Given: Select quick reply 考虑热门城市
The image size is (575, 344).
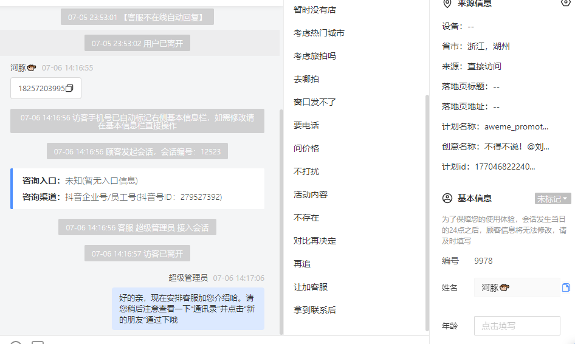Looking at the screenshot, I should [318, 33].
